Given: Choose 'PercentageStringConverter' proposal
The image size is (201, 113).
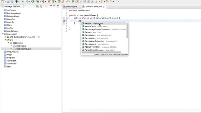Looking at the screenshot, I should [104, 29].
